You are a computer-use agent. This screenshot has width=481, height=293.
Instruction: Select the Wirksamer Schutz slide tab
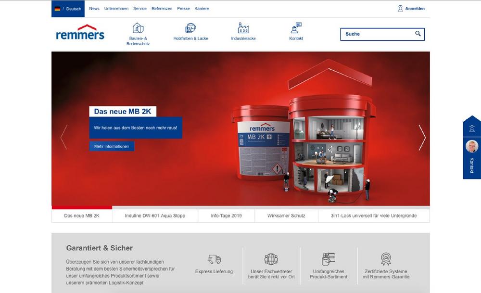point(286,216)
